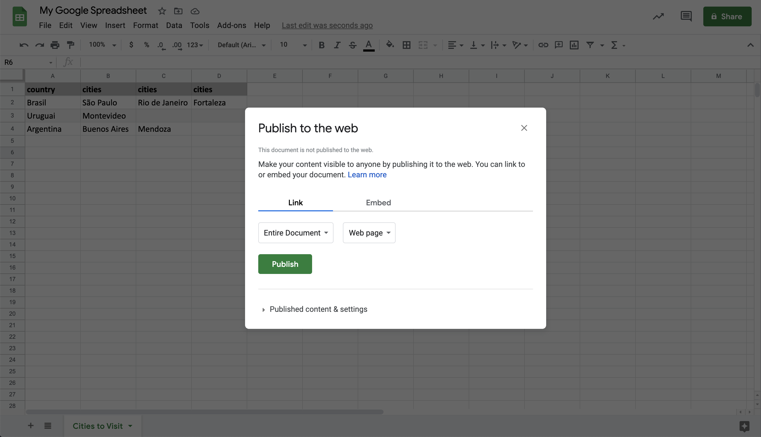The height and width of the screenshot is (437, 761).
Task: Toggle bold on selected cell
Action: [x=321, y=45]
